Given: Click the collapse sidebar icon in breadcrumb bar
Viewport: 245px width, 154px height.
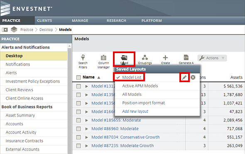Looking at the screenshot, I should pos(5,29).
